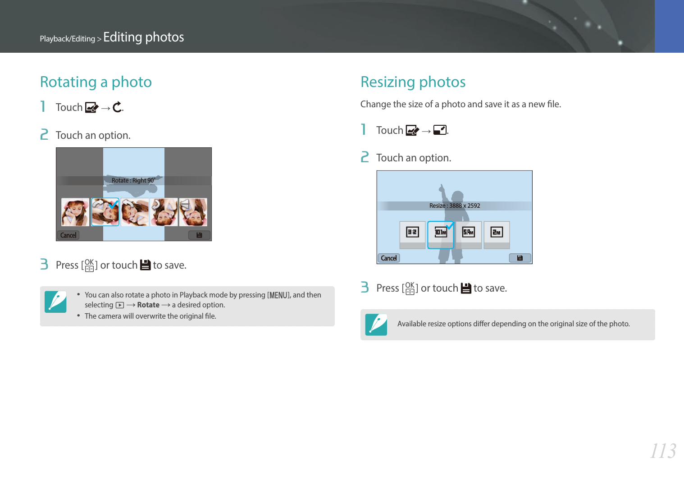Click the pen note icon beside rotate tips

tap(55, 302)
